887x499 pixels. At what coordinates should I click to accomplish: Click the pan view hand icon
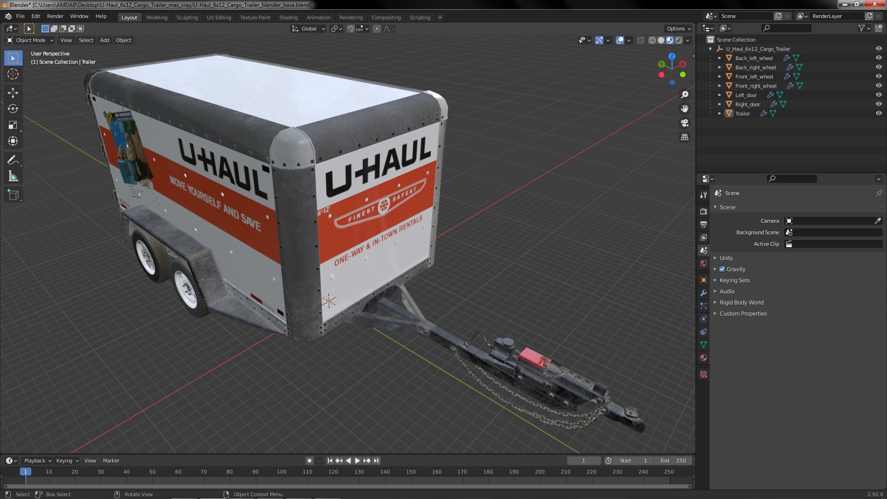[x=685, y=109]
